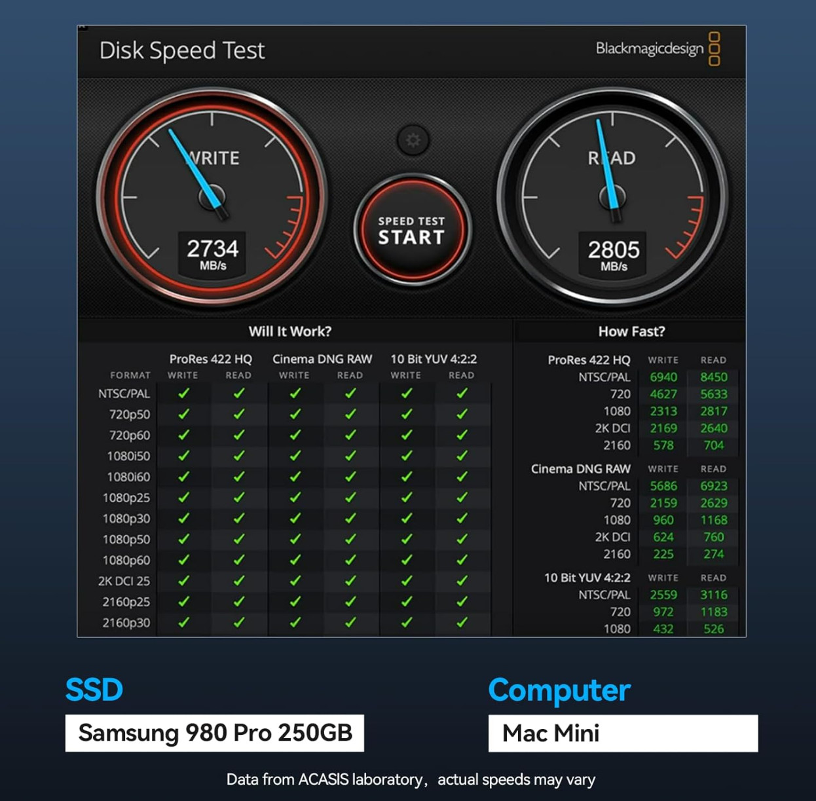Click the 624 Cinema DNG 2K DCI write value
The image size is (816, 801).
(x=663, y=537)
